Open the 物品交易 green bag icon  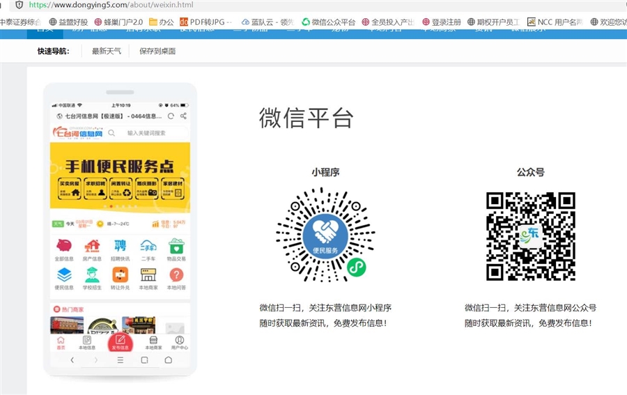(176, 247)
